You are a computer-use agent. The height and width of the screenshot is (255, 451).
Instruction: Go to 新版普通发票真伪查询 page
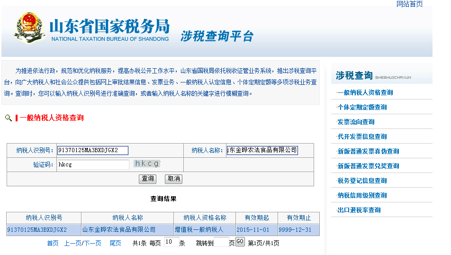(368, 151)
